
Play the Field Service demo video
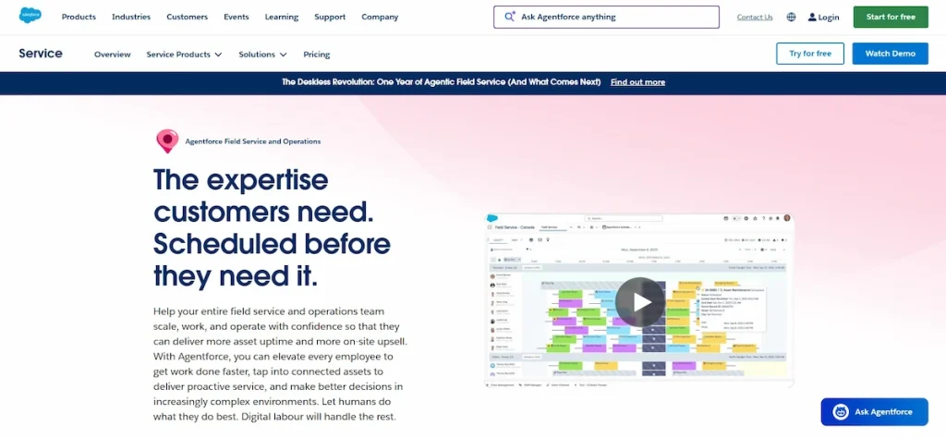pyautogui.click(x=640, y=301)
